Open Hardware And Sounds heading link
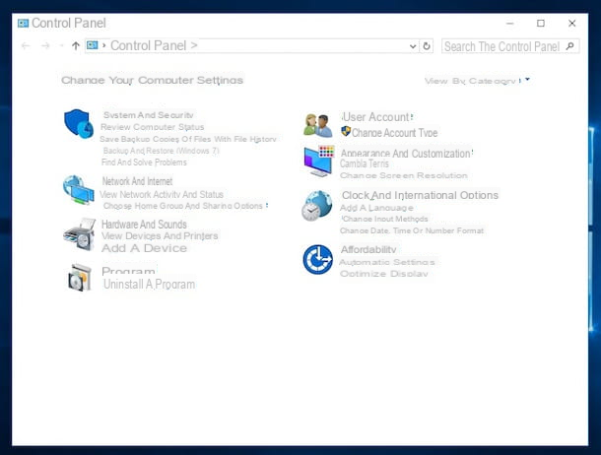 pyautogui.click(x=144, y=225)
